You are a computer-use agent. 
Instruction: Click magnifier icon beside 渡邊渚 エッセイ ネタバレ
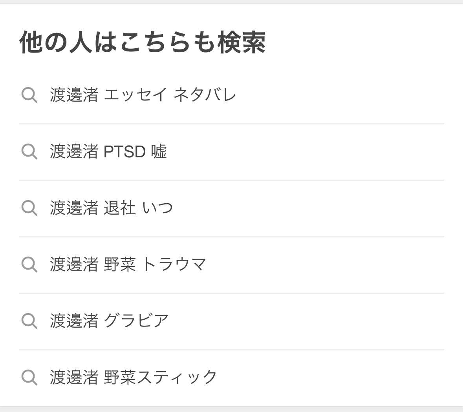coord(29,95)
